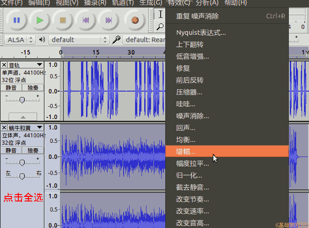Open the 帮助(H) menu

point(235,3)
